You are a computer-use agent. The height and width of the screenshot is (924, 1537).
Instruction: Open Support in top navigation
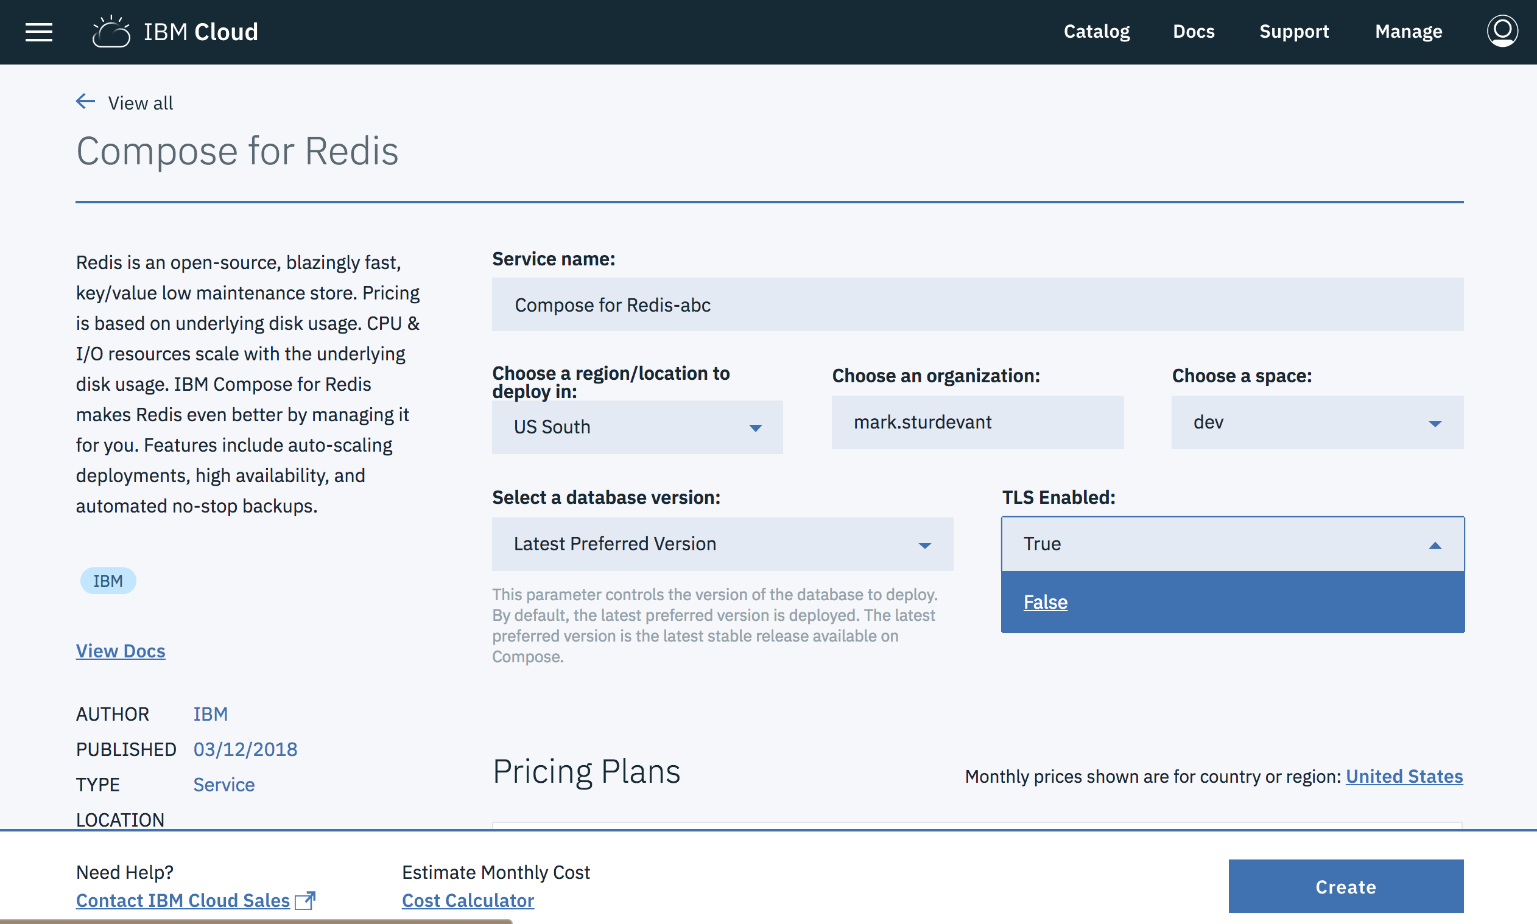(1293, 32)
